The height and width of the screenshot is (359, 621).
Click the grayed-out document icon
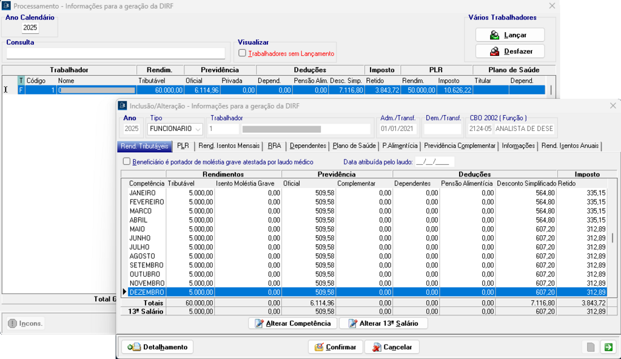click(590, 347)
